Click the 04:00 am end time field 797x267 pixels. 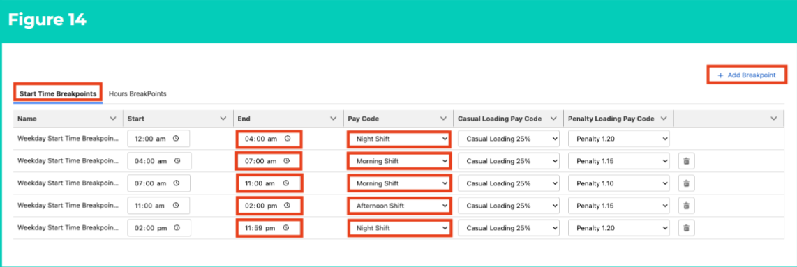[269, 139]
